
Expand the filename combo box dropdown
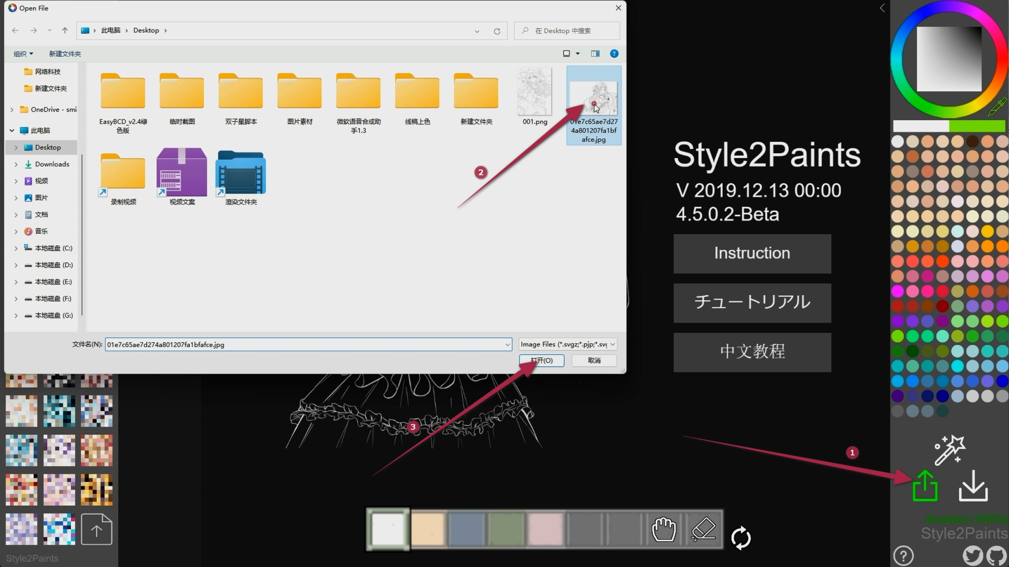tap(507, 345)
